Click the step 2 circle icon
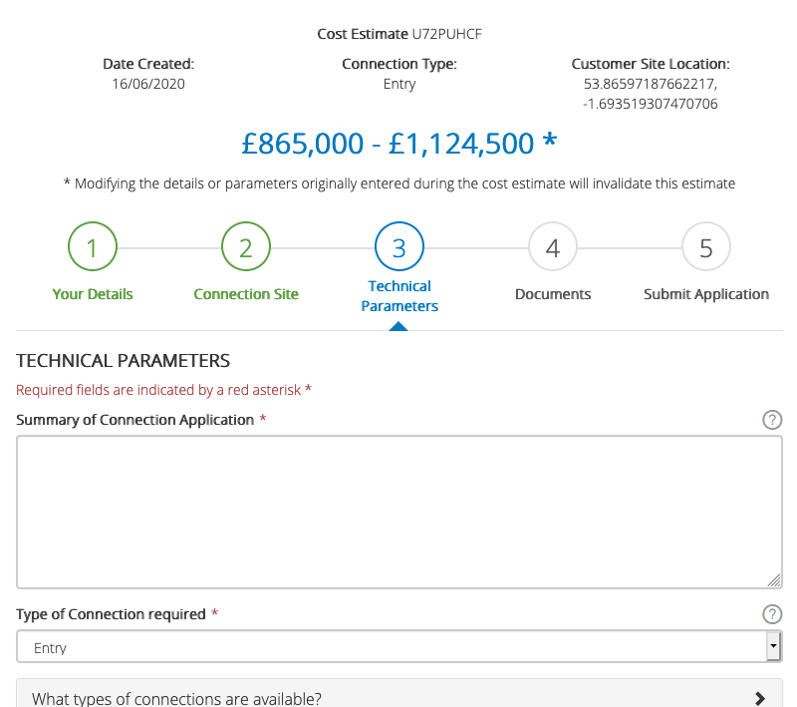This screenshot has height=707, width=797. click(246, 247)
